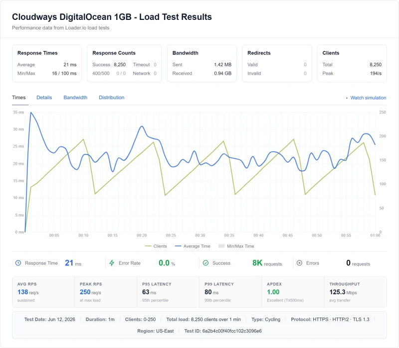This screenshot has height=348, width=399.
Task: Toggle the Min/Max Time legend entry
Action: tap(236, 246)
